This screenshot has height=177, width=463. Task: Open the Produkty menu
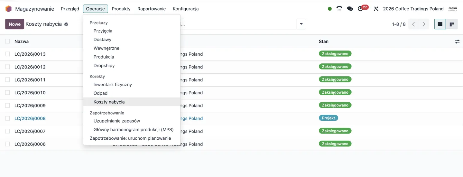pos(121,9)
